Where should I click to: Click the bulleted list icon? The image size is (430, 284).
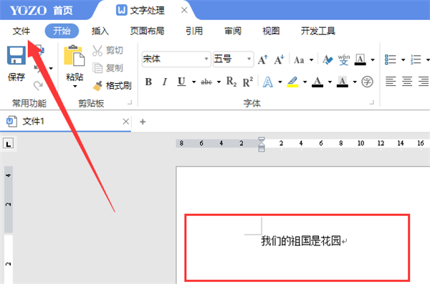click(x=391, y=59)
